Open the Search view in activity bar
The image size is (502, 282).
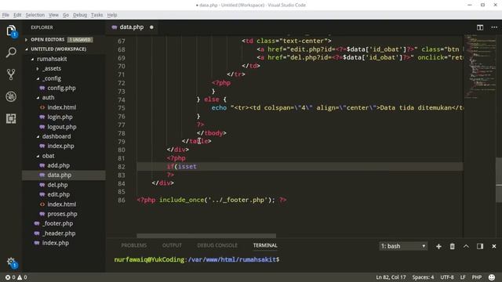[11, 52]
